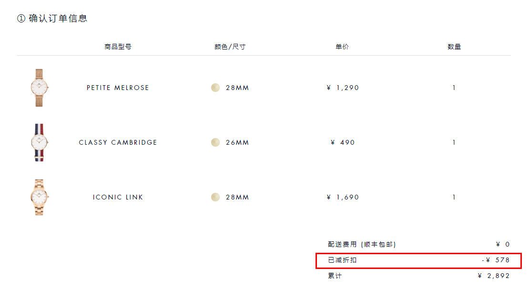Select the Petite Melrose color swatch

coord(215,88)
